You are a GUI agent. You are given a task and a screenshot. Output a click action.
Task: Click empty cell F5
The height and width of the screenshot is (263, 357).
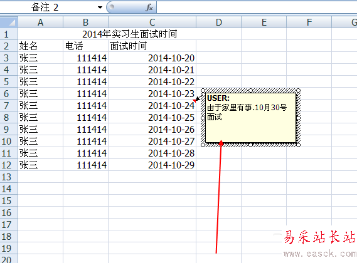[309, 81]
